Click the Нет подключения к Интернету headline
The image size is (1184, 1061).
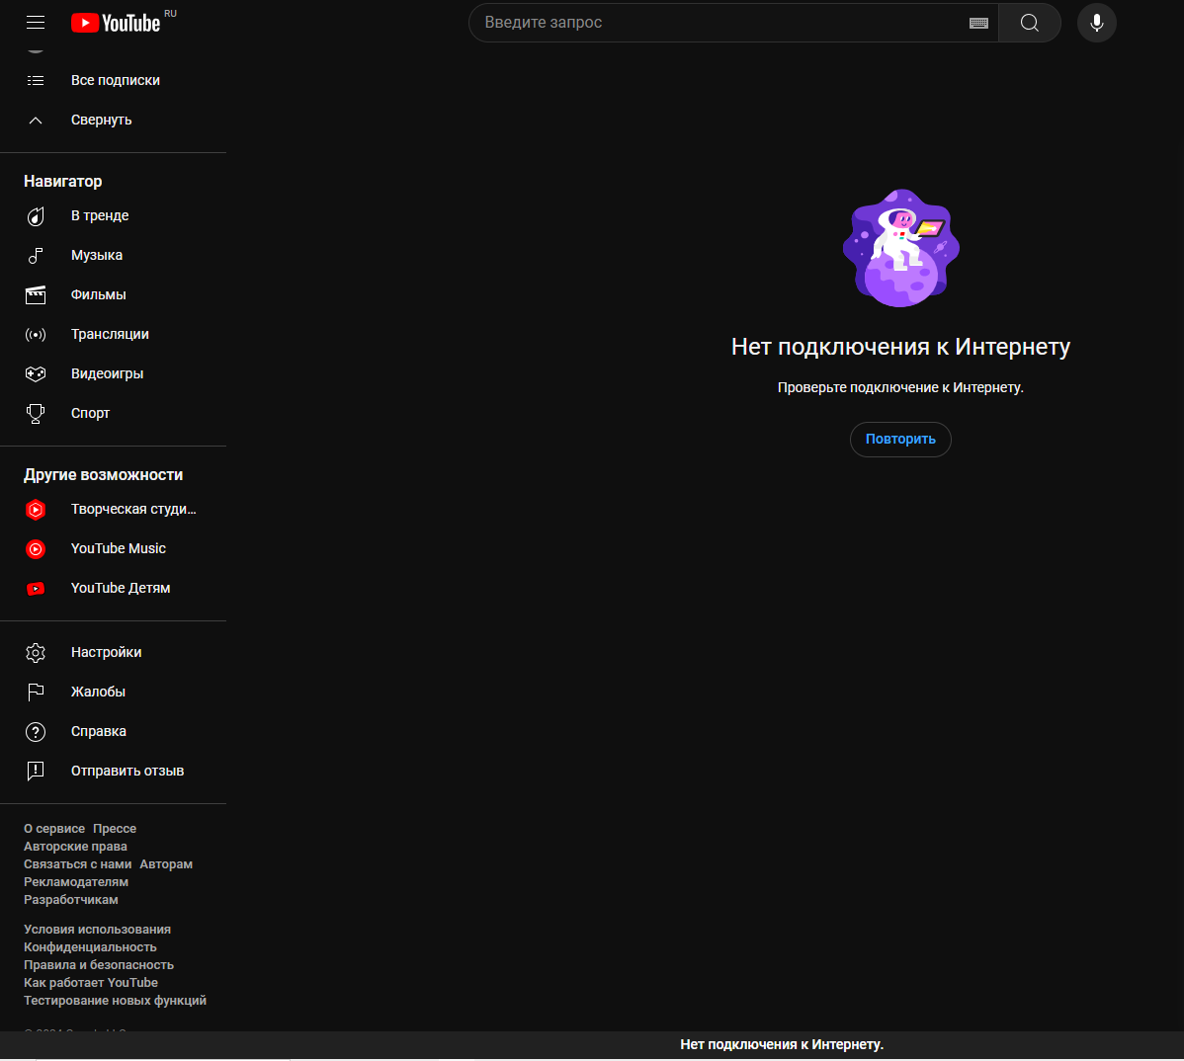pos(900,347)
